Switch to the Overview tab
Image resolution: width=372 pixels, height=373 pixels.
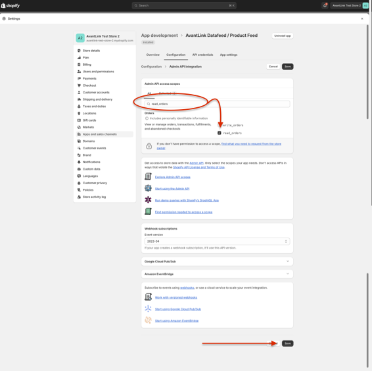click(x=153, y=55)
